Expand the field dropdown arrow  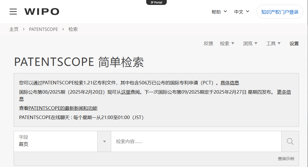pyautogui.click(x=104, y=141)
